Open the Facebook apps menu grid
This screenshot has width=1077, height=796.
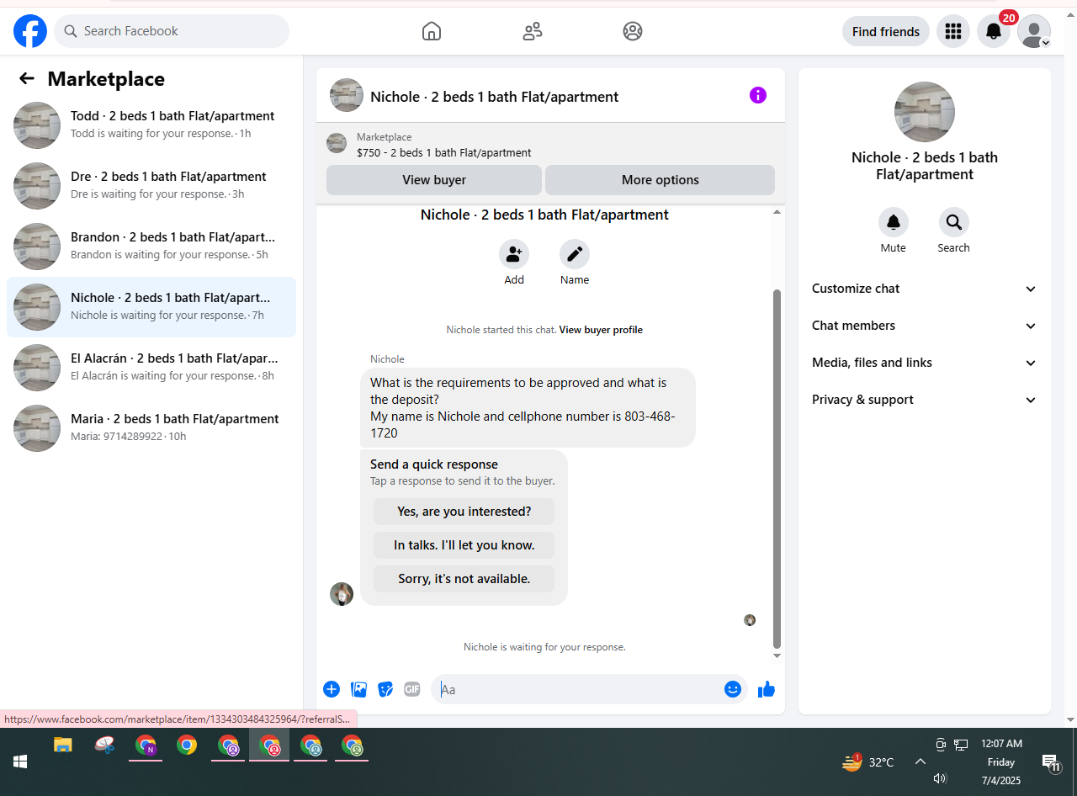click(953, 31)
